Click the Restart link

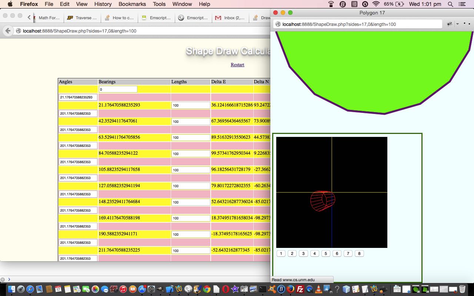[237, 65]
